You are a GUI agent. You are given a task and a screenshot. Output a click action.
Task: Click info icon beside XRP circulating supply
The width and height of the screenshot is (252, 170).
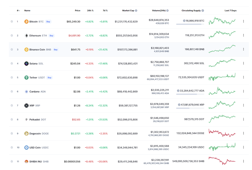pyautogui.click(x=179, y=105)
